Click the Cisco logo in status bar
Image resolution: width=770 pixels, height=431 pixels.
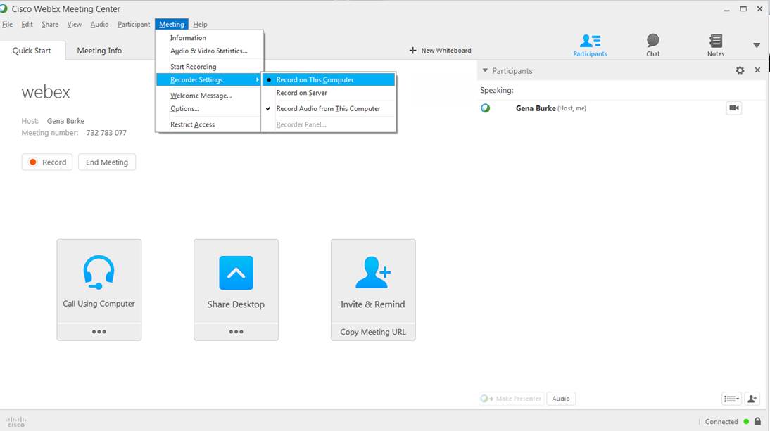15,422
